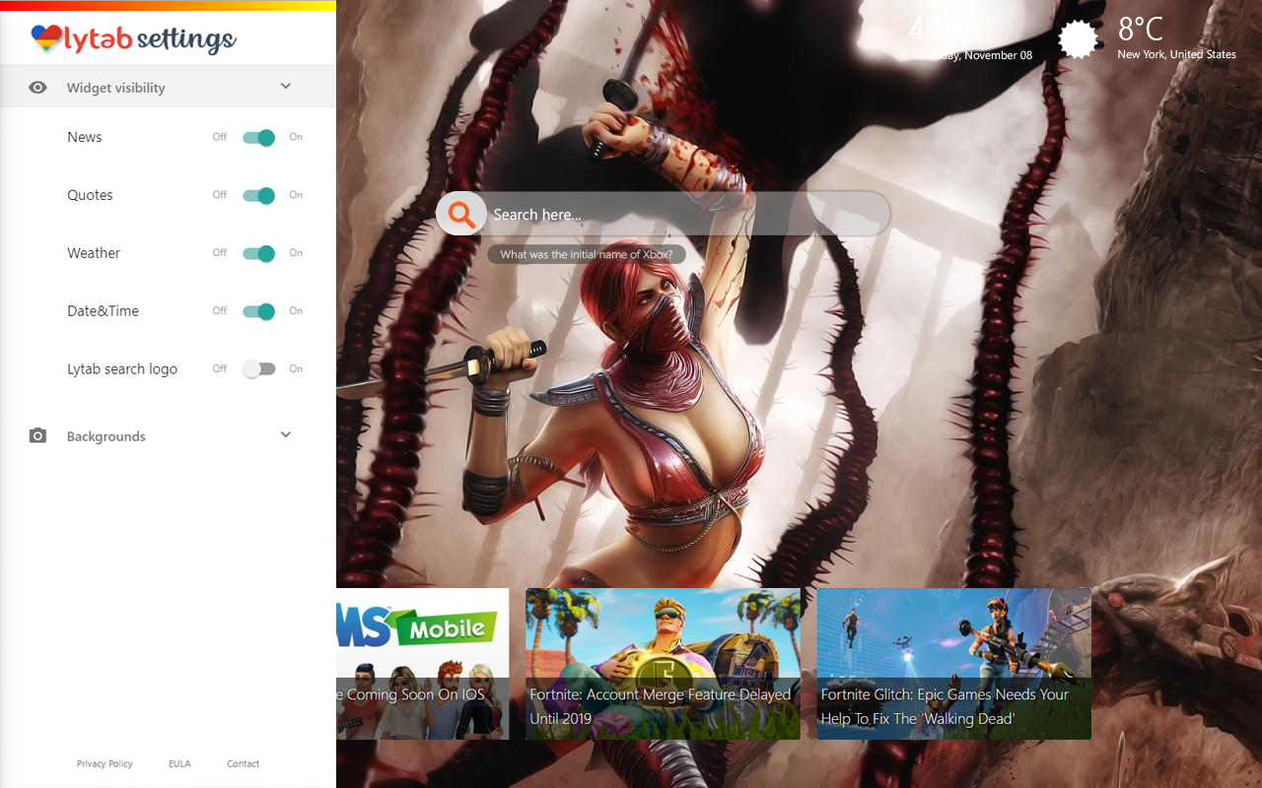This screenshot has height=788, width=1262.
Task: Open the Privacy Policy link
Action: tap(105, 763)
